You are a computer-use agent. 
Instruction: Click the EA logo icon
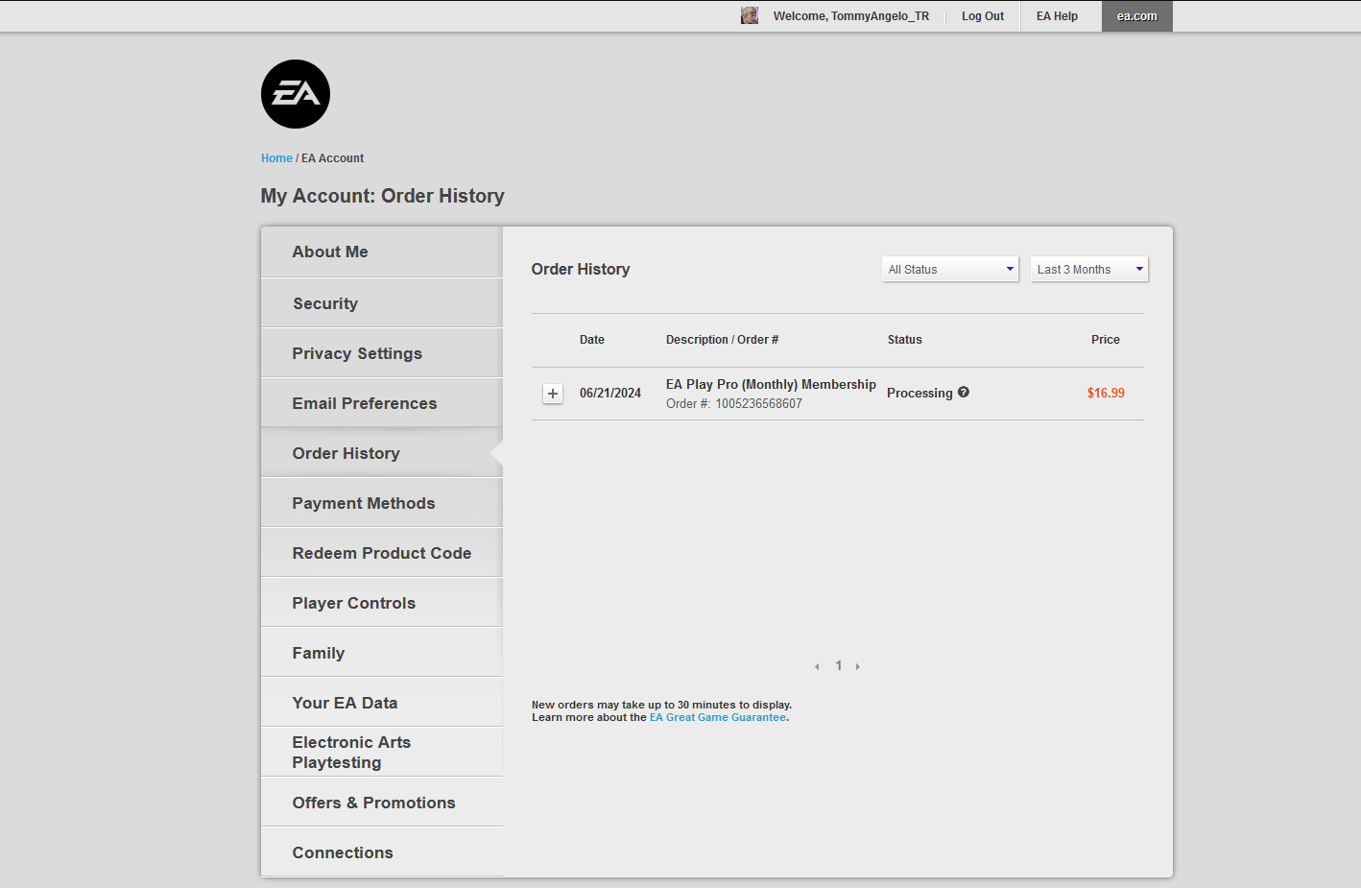tap(296, 94)
